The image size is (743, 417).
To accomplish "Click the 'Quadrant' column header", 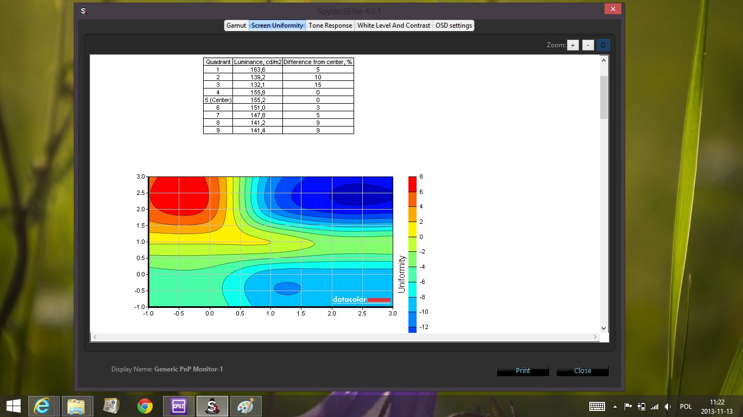I will [x=218, y=62].
